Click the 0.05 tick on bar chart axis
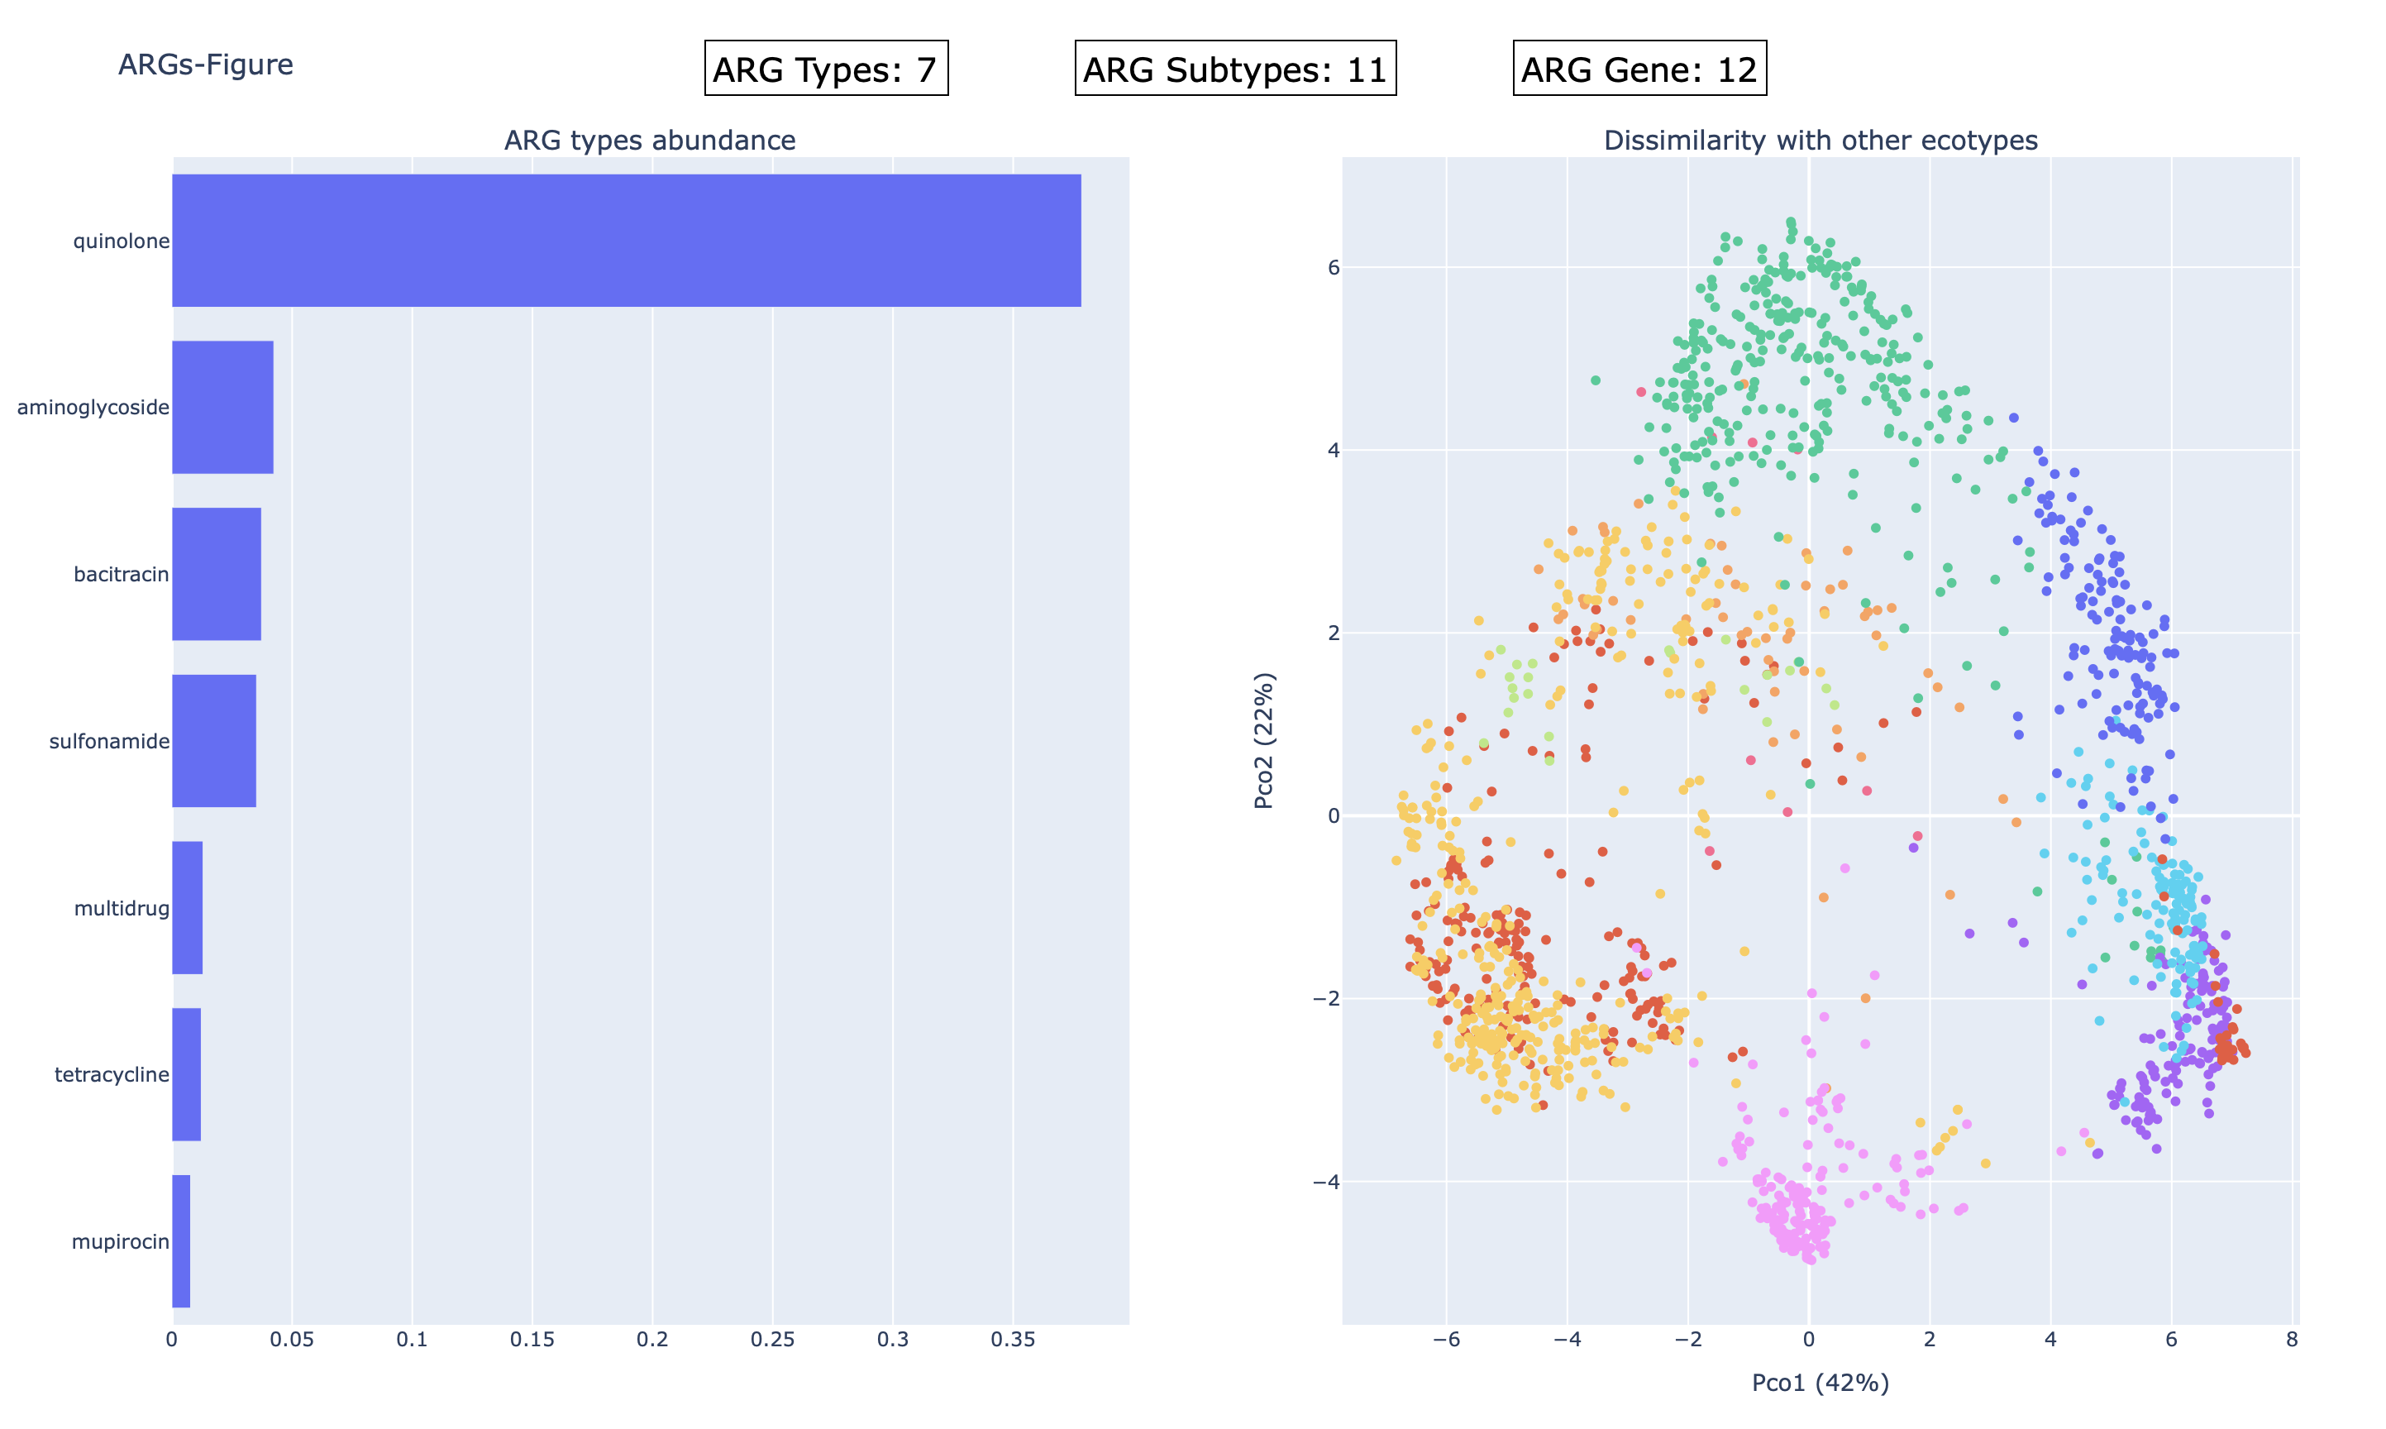This screenshot has height=1429, width=2386. click(x=292, y=1340)
